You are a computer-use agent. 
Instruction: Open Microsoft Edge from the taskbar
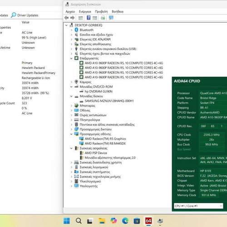[x=125, y=221]
